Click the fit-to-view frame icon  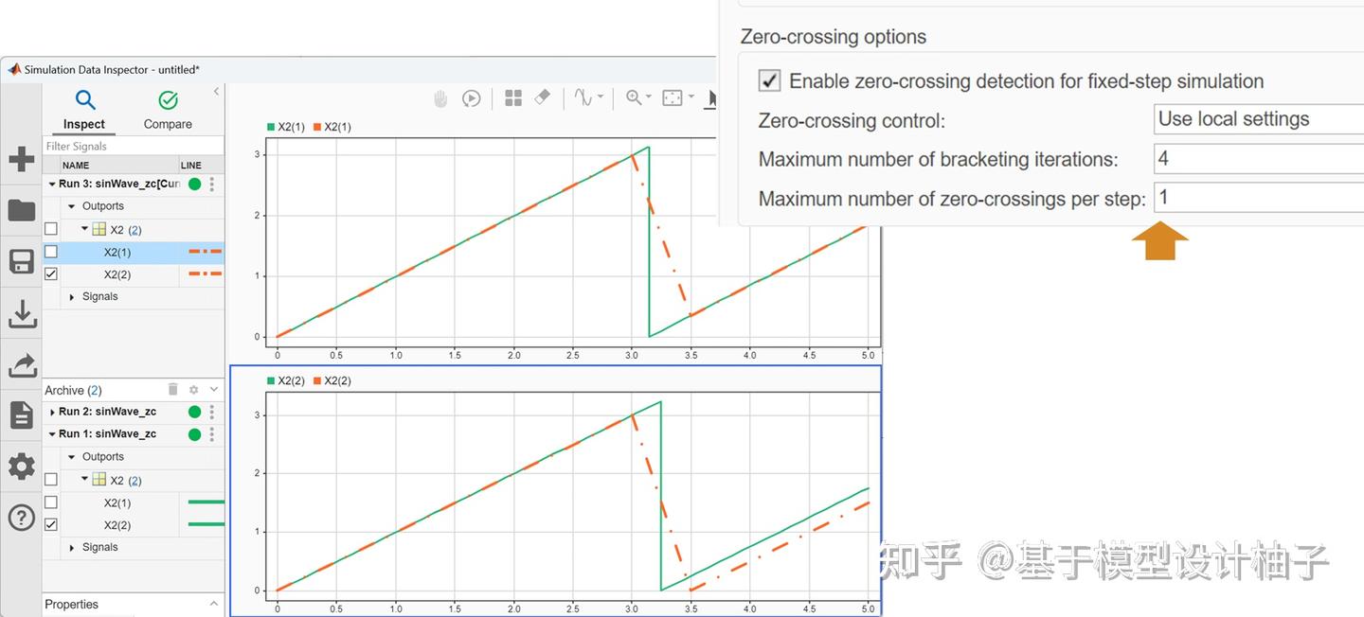coord(673,98)
